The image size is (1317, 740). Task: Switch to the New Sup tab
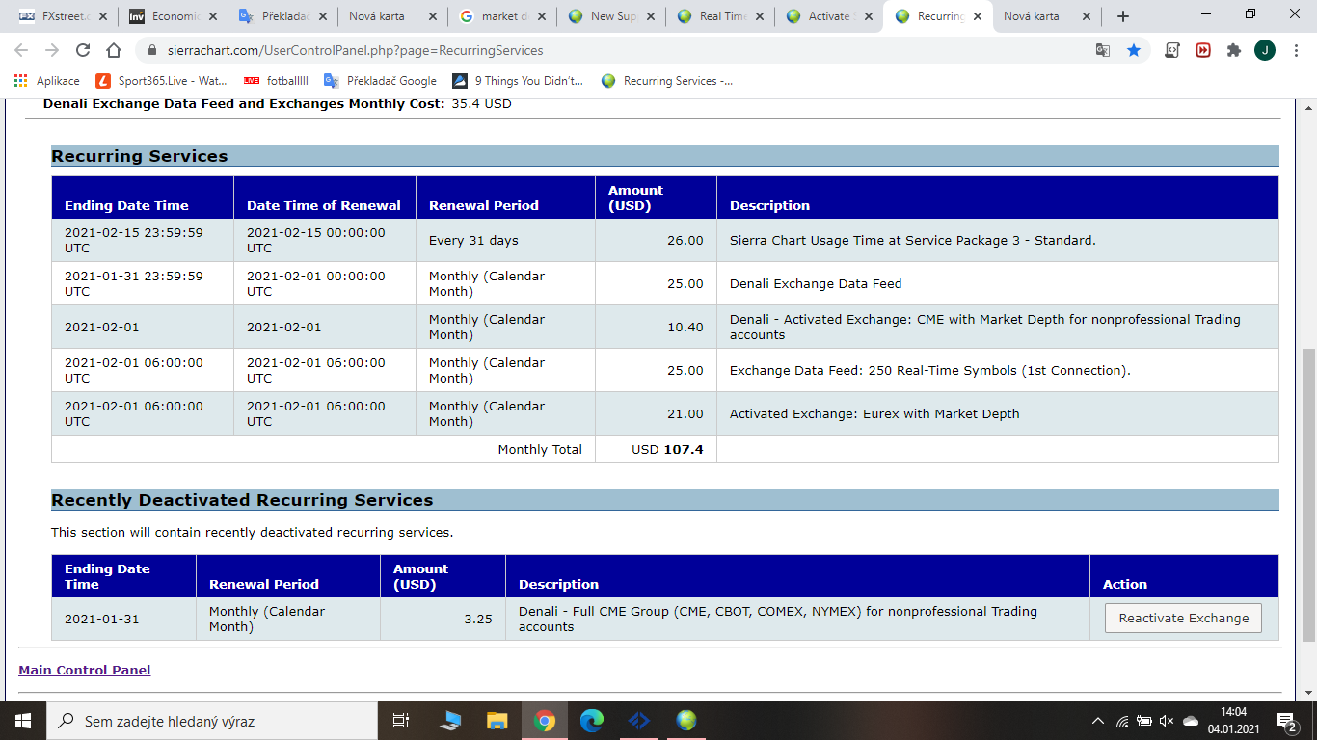point(613,16)
